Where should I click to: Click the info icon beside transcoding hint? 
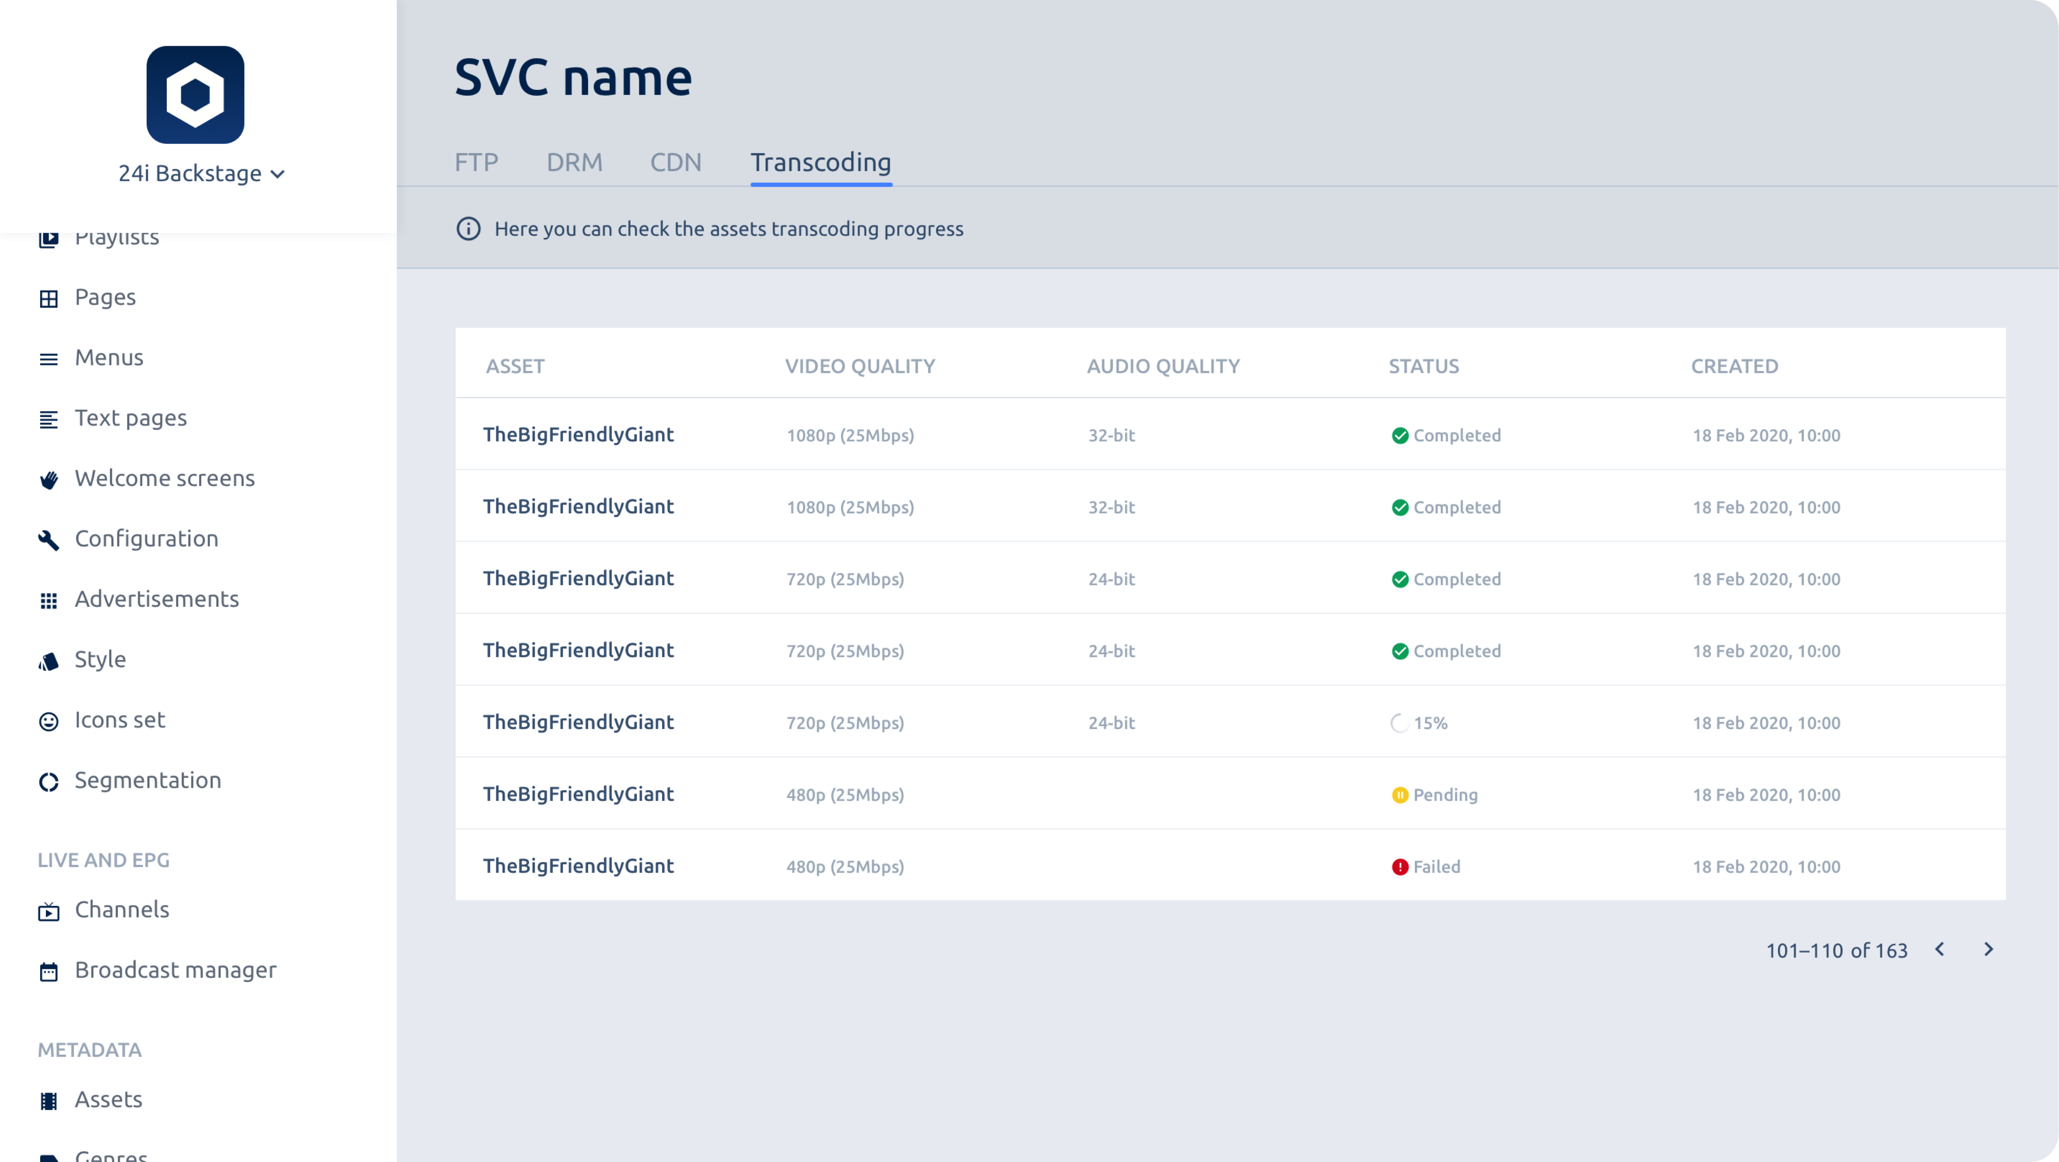(469, 229)
